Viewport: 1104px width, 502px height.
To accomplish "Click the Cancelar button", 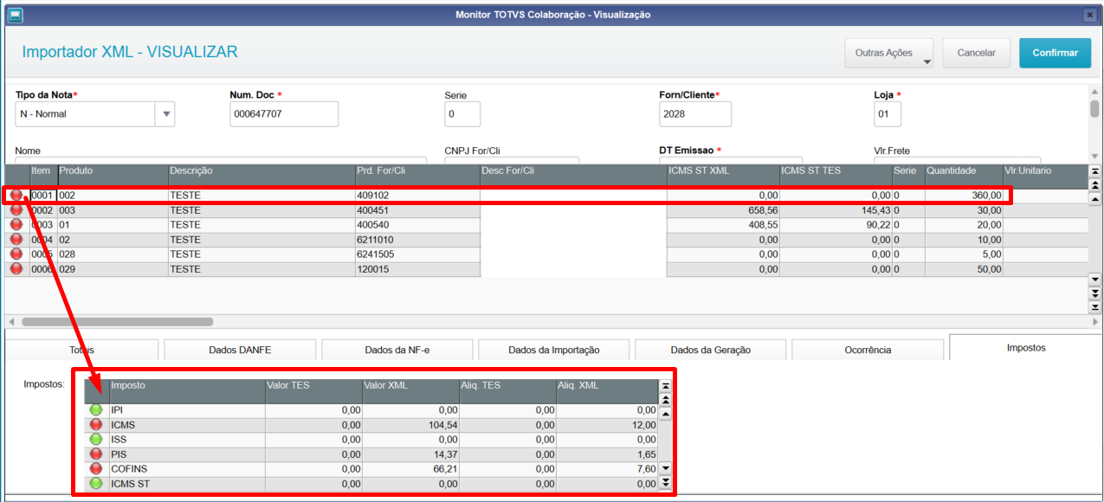I will point(976,53).
